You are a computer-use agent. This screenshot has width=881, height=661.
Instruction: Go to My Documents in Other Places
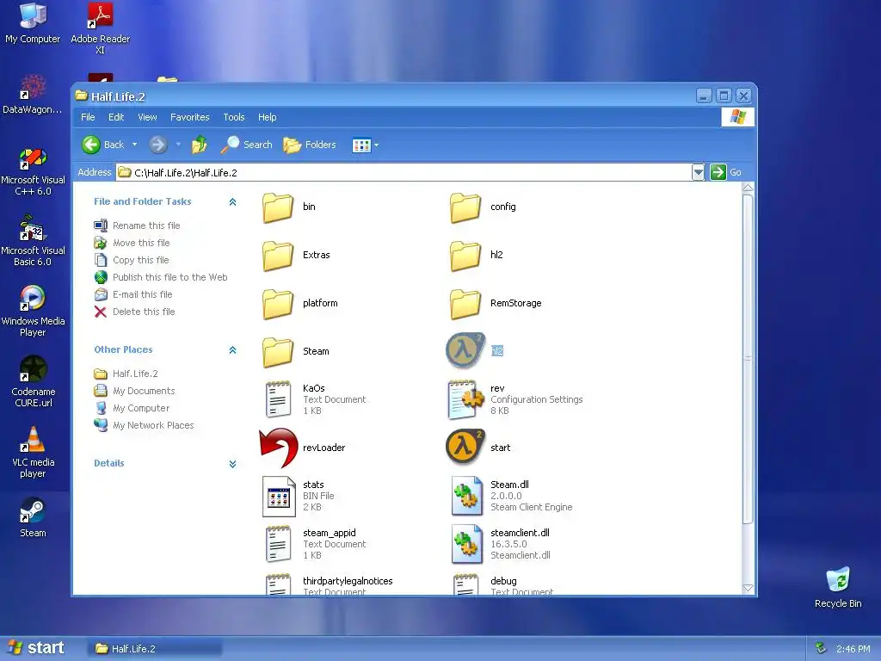coord(144,392)
